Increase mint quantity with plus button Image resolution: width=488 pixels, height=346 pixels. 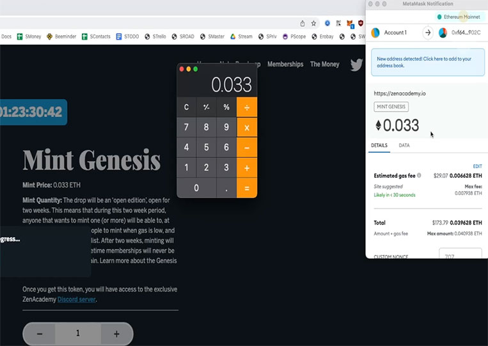pyautogui.click(x=116, y=334)
